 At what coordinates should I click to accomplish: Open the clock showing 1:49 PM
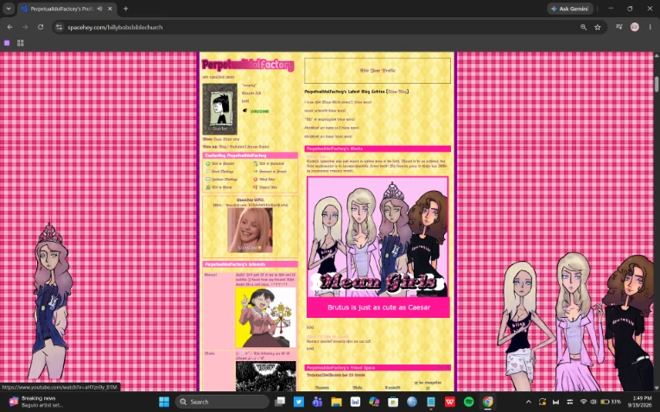pyautogui.click(x=642, y=402)
